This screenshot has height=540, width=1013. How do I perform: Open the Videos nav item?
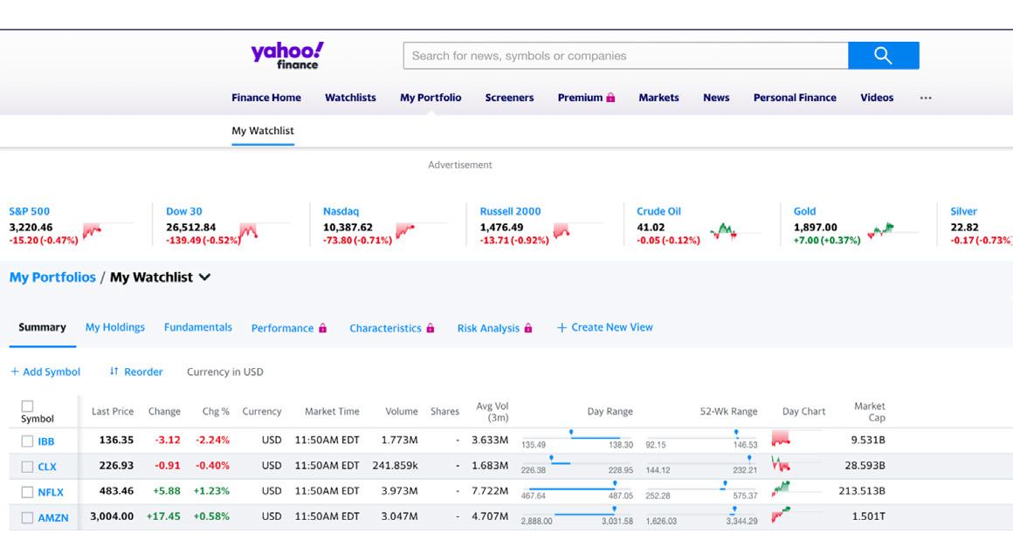(x=877, y=98)
